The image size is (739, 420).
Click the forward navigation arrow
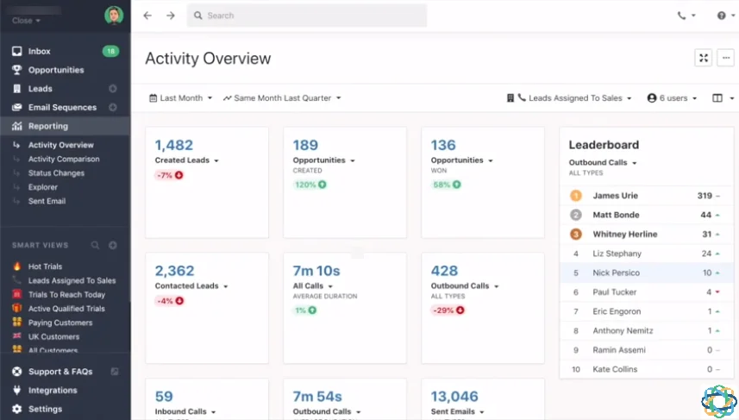click(171, 16)
